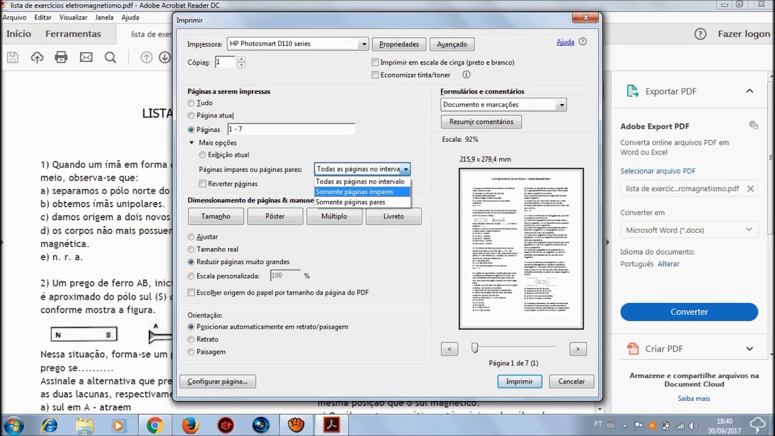Select the Tudo radio button

point(191,103)
